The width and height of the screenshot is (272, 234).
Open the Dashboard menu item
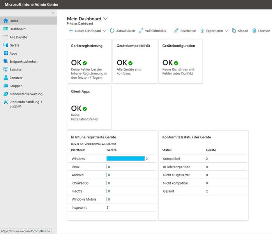pyautogui.click(x=28, y=29)
